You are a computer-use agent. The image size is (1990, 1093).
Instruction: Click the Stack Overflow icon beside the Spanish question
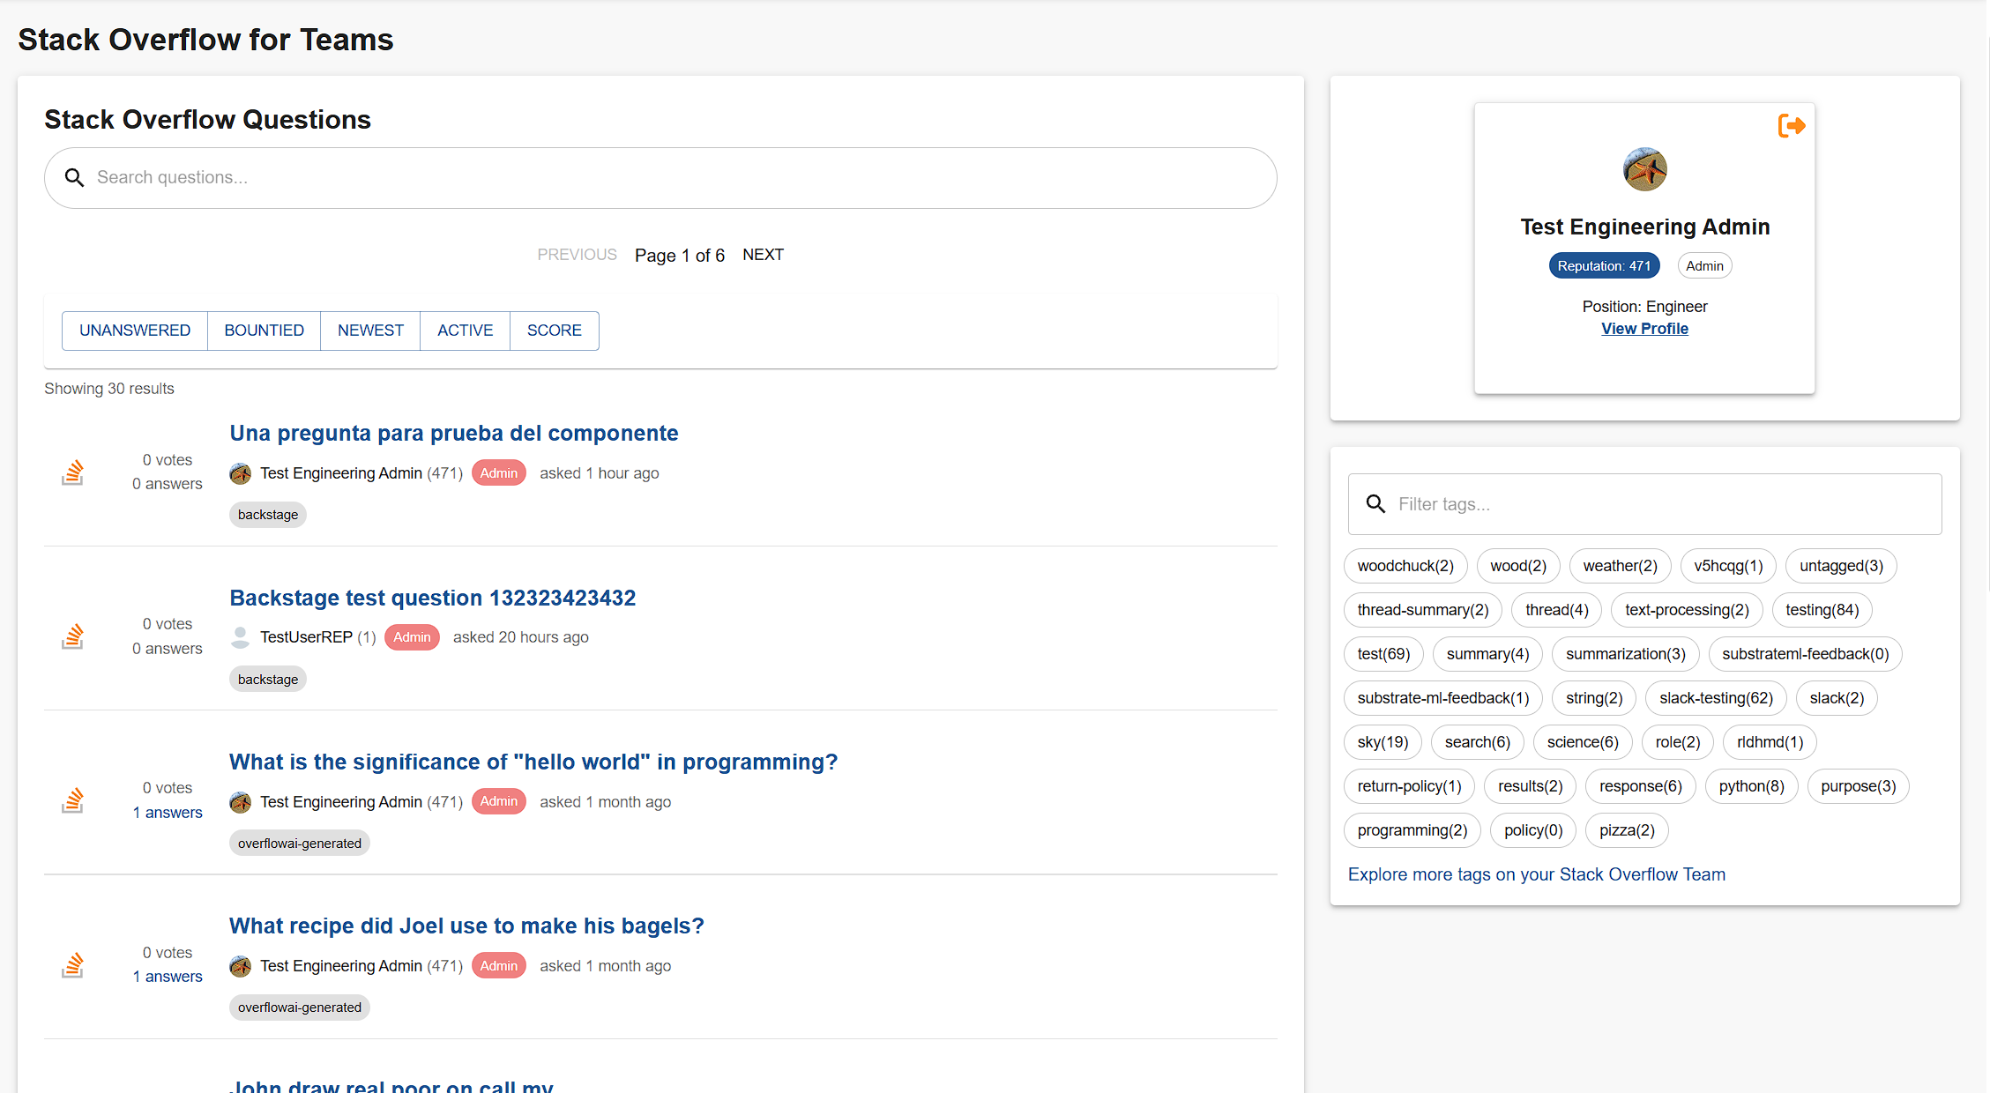pos(73,472)
